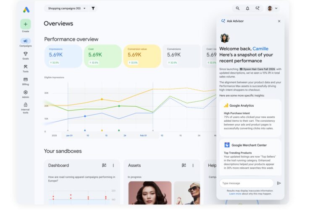Click the Your sandboxes heading

pyautogui.click(x=63, y=151)
